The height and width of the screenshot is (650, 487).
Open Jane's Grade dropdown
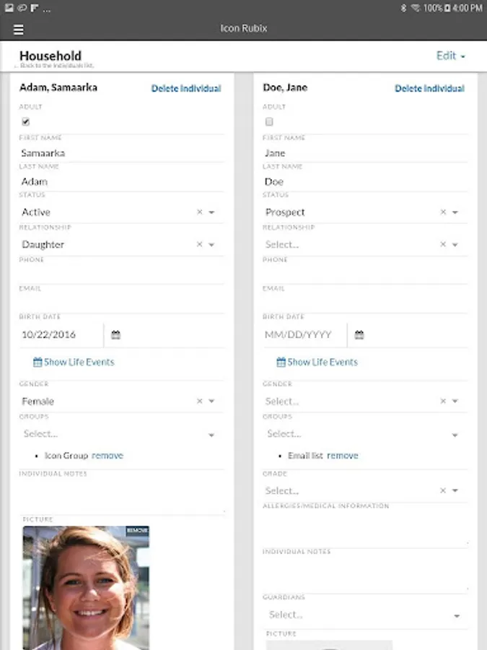(455, 491)
